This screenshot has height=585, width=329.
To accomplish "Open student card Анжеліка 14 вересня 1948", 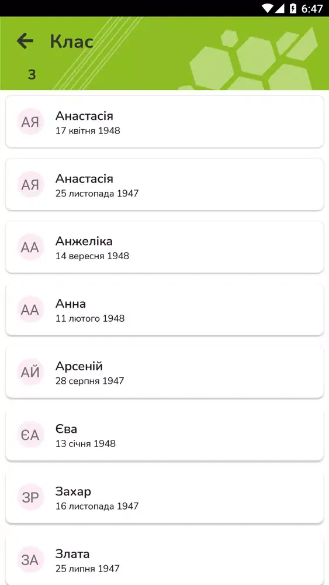I will click(164, 247).
